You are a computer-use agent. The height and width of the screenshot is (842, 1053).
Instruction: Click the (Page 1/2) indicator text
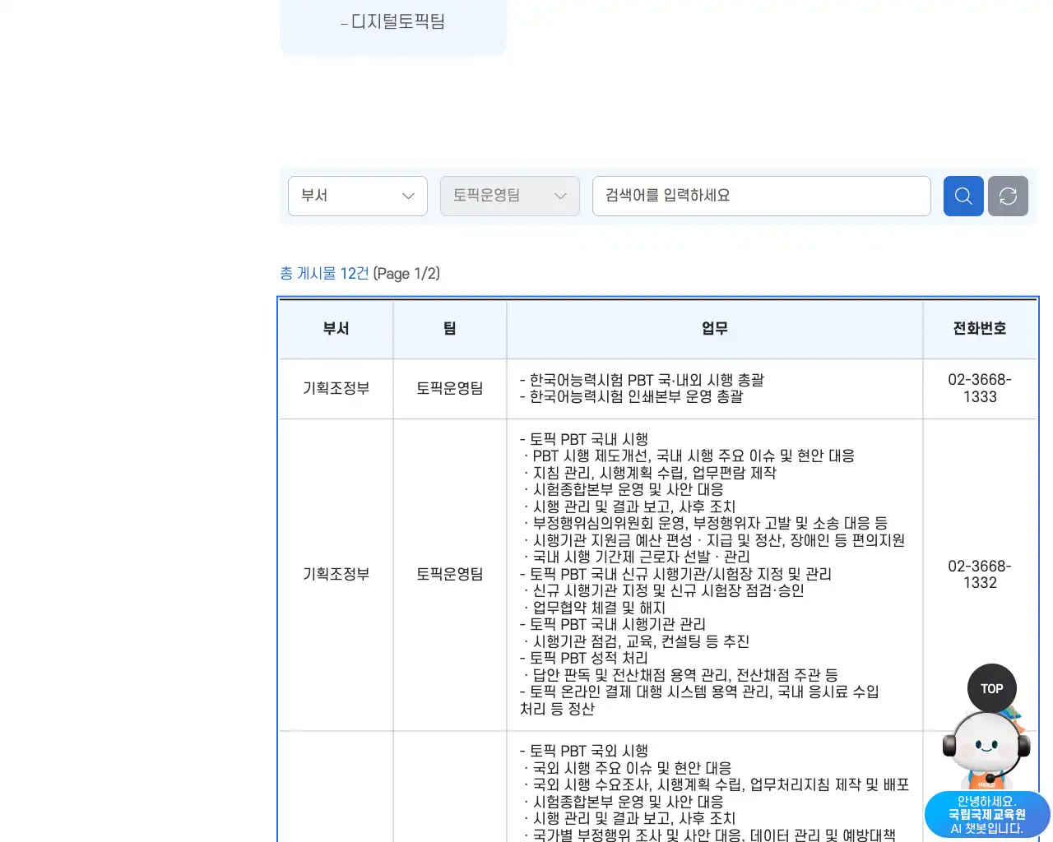(406, 273)
